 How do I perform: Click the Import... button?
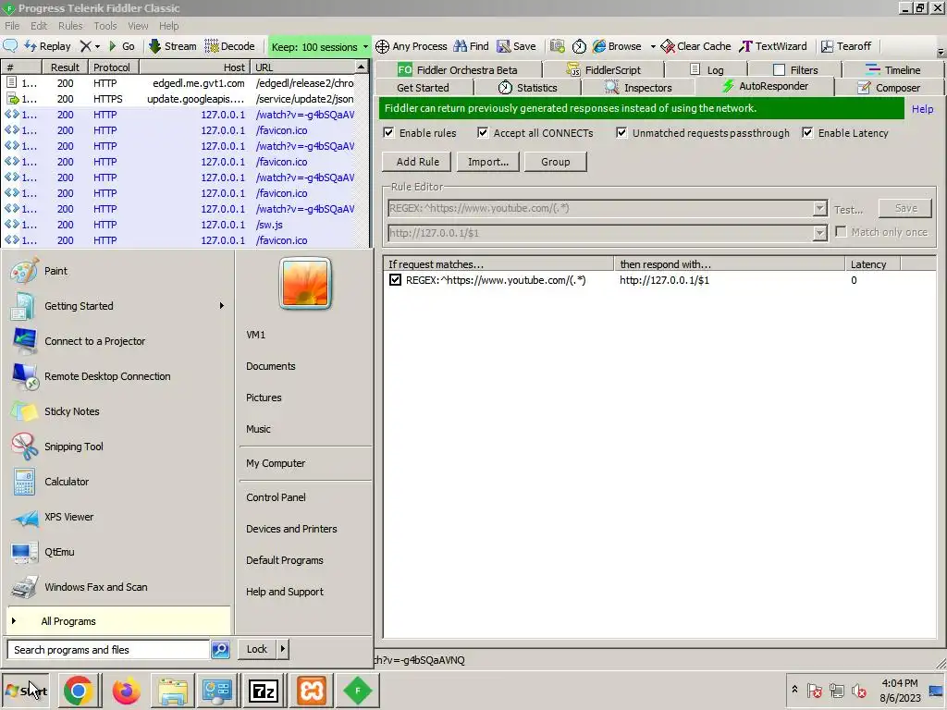tap(488, 162)
